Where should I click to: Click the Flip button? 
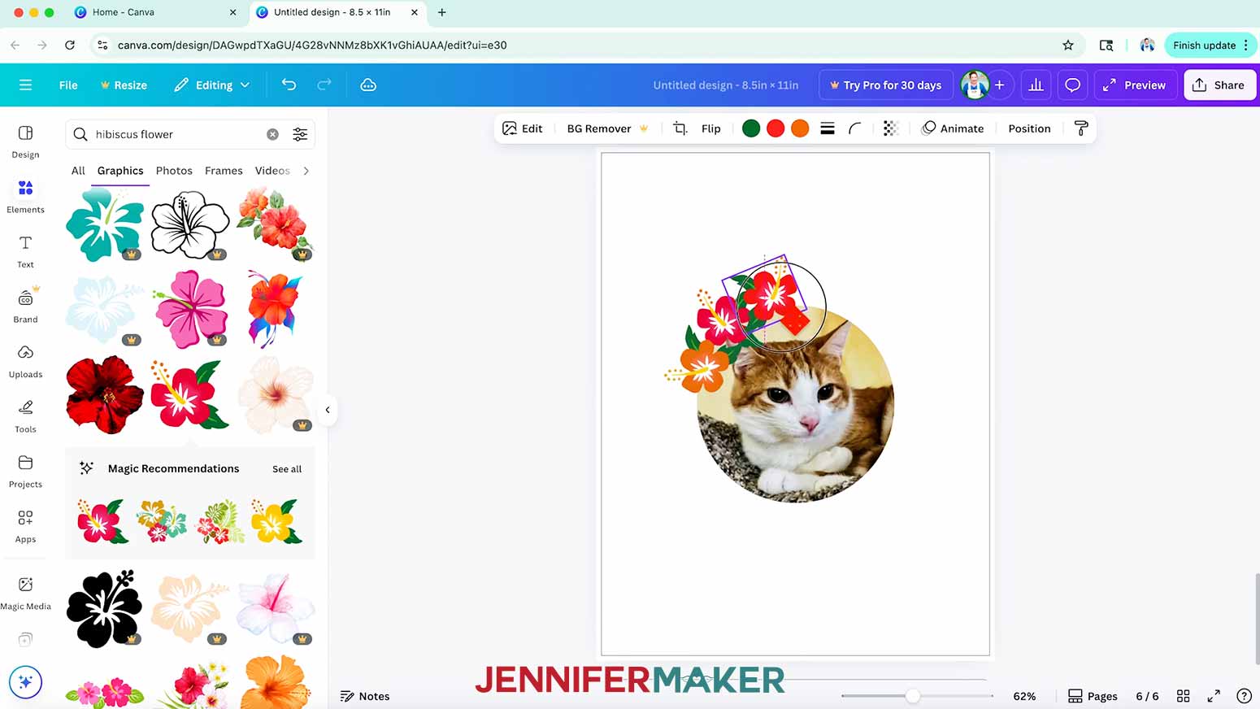tap(711, 128)
